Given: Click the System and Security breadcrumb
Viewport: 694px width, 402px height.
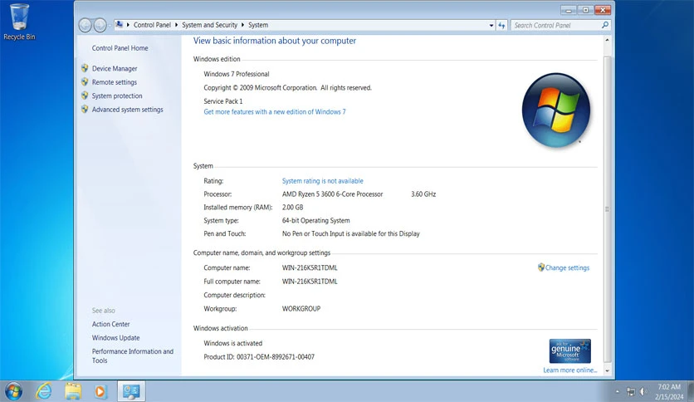Looking at the screenshot, I should tap(210, 25).
